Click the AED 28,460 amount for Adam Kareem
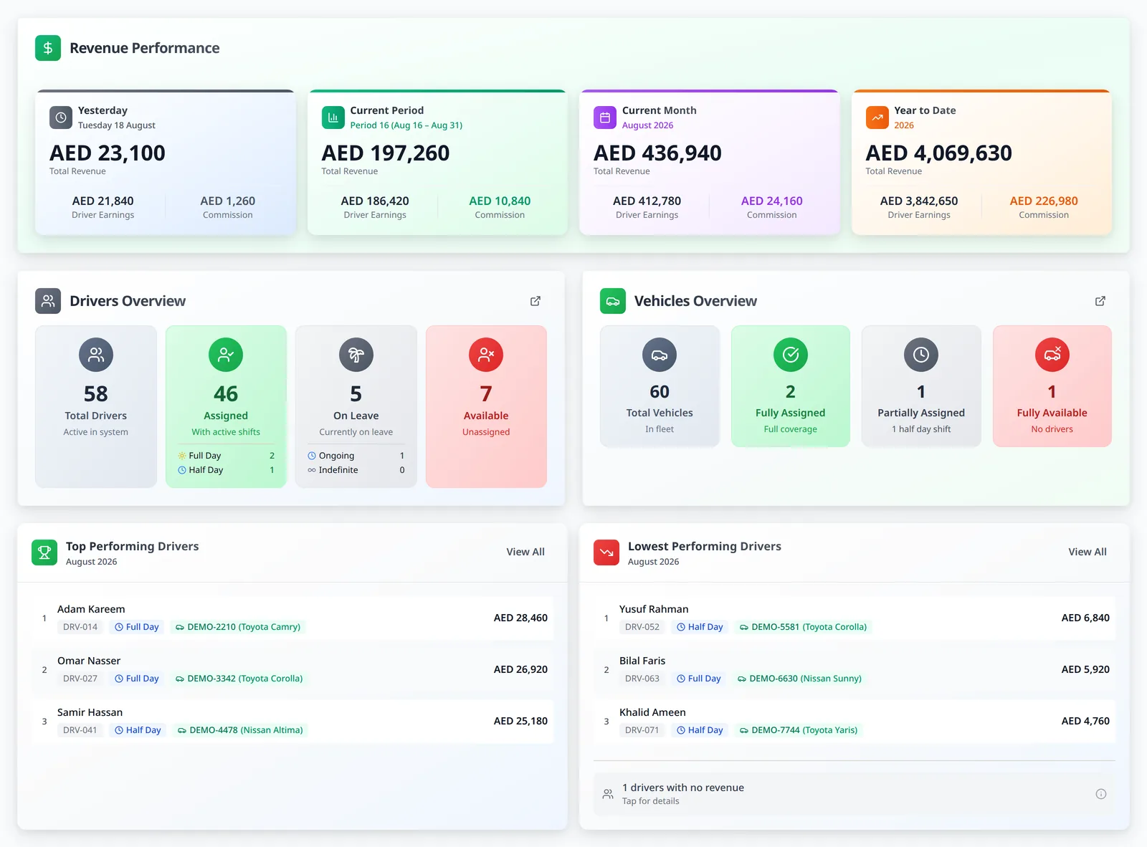 pos(520,618)
